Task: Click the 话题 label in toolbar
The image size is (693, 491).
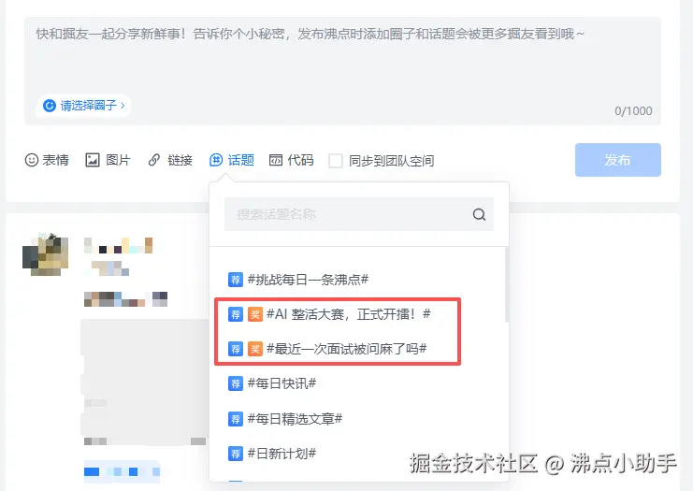Action: [241, 160]
